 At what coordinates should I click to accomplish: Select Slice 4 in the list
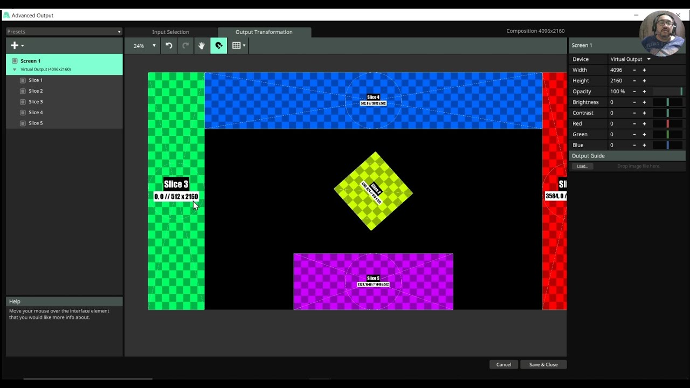click(x=64, y=113)
